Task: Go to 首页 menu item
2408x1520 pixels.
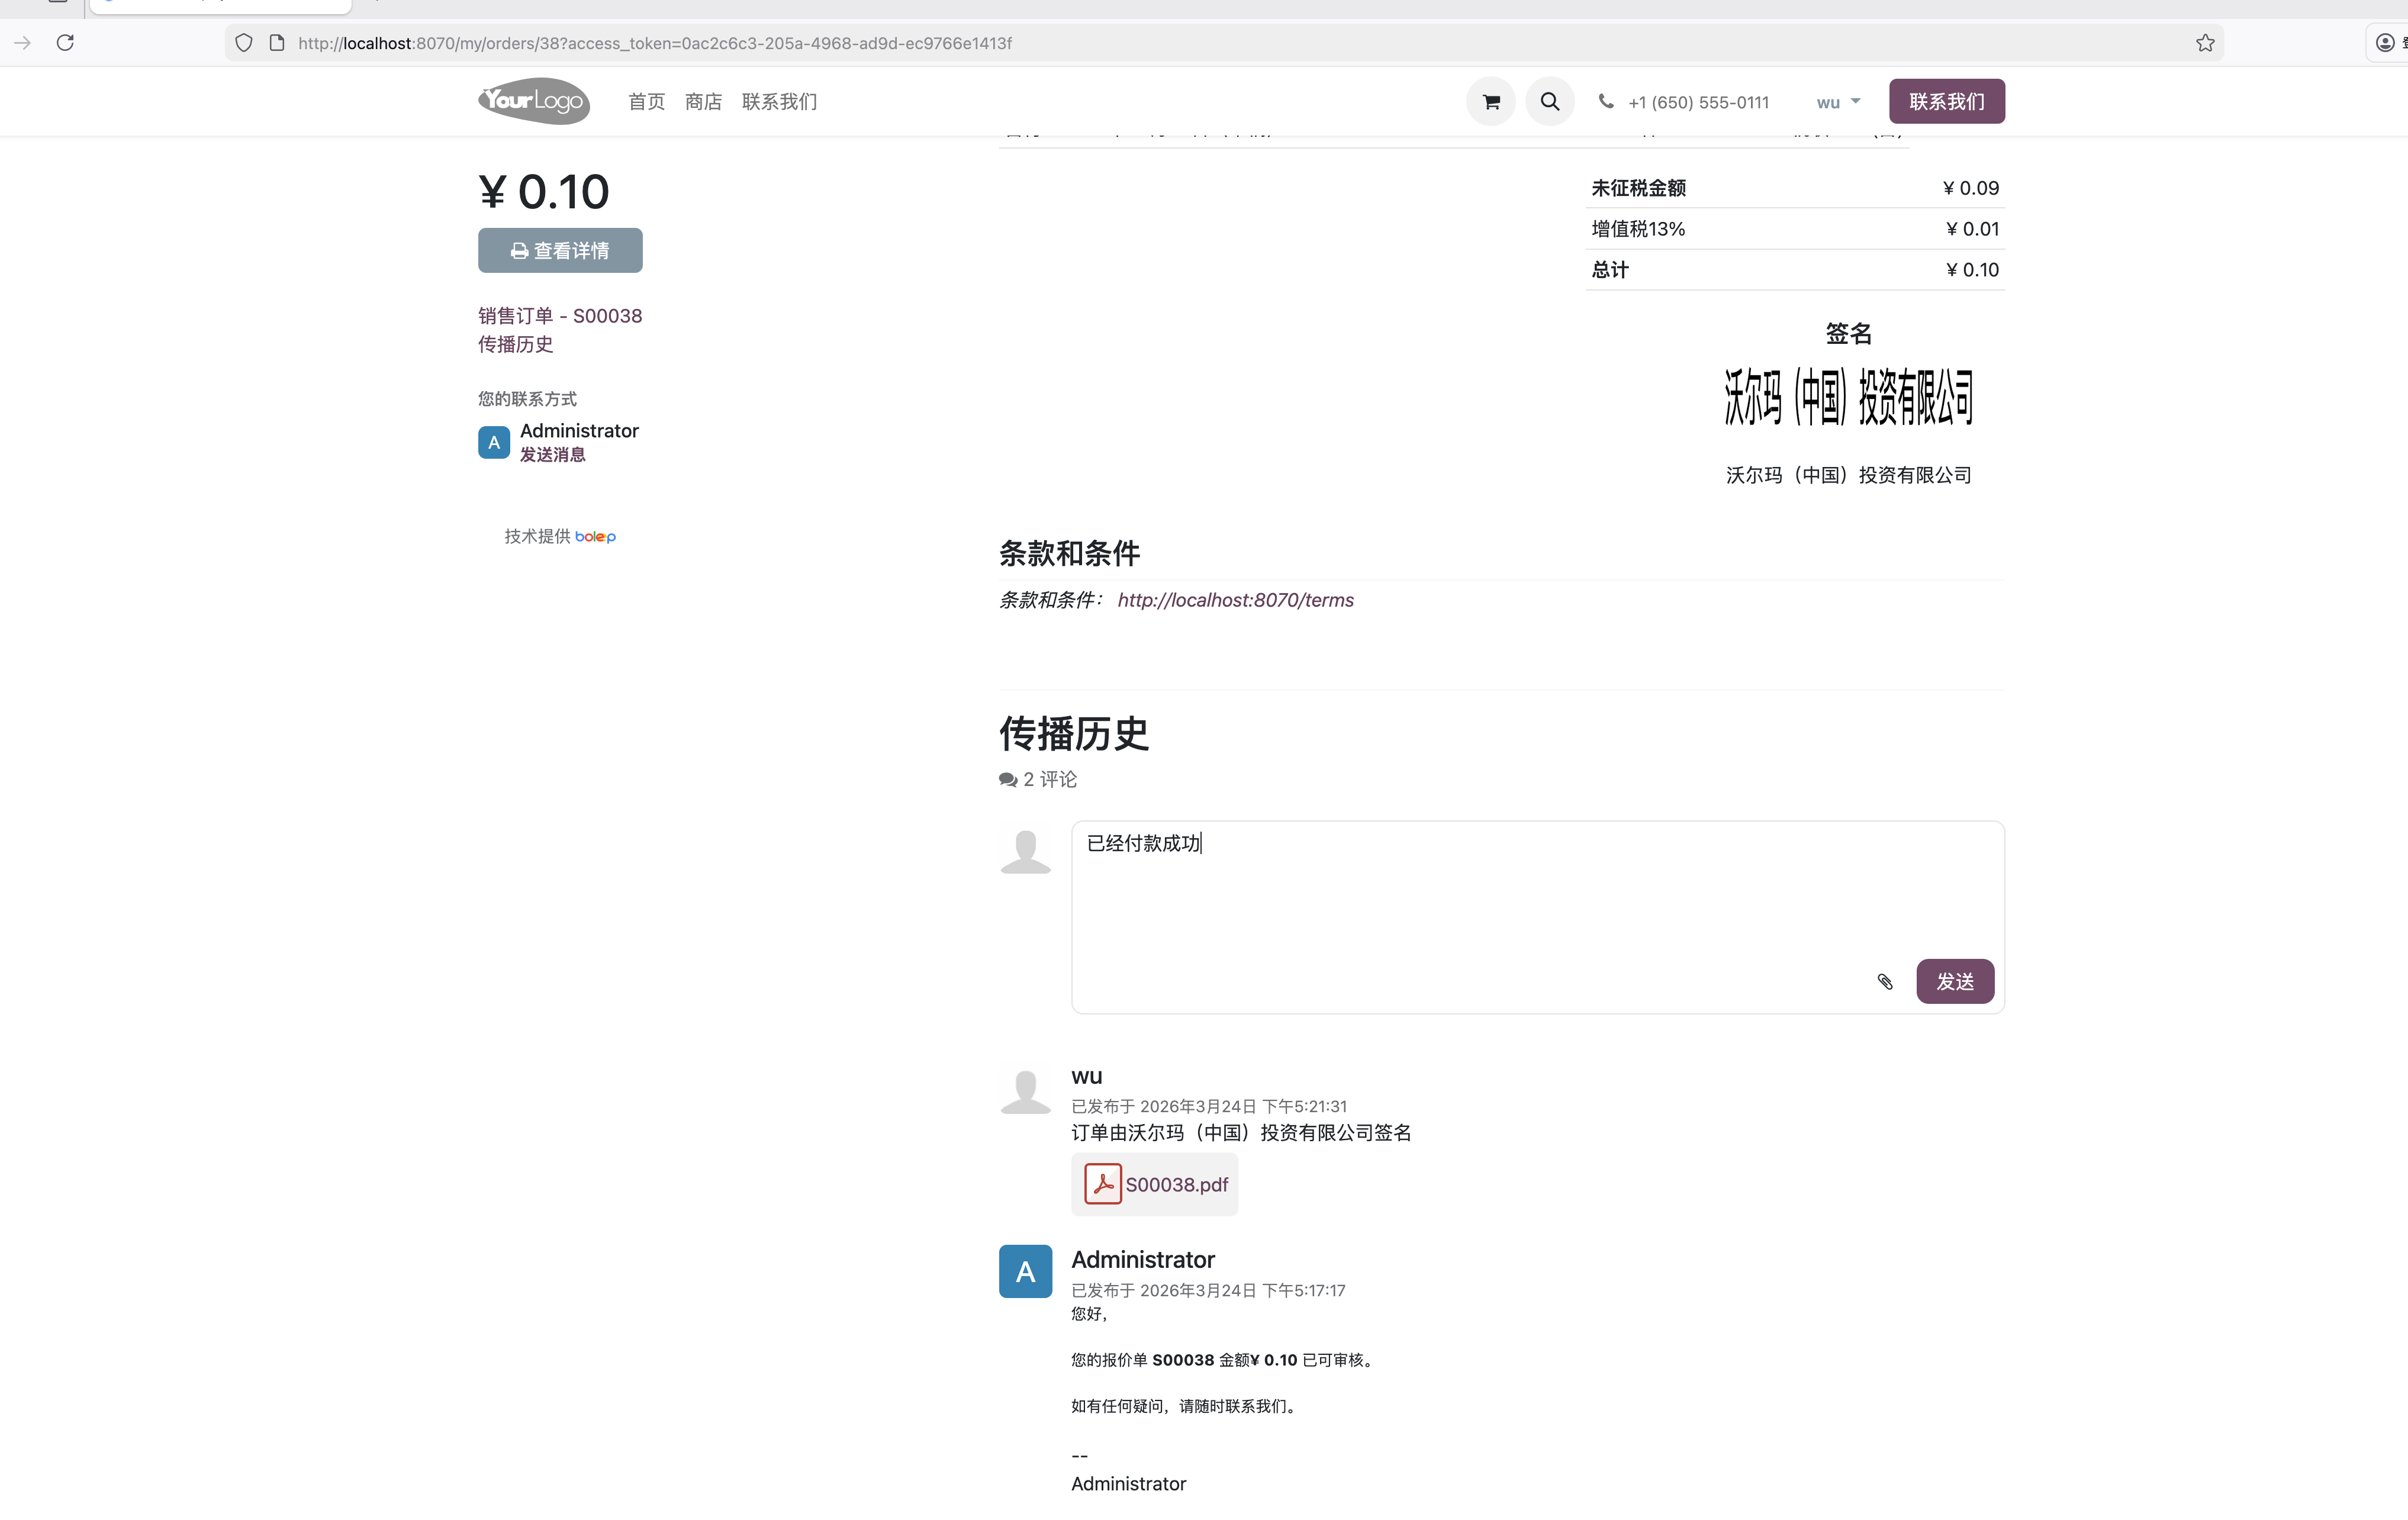Action: coord(646,102)
